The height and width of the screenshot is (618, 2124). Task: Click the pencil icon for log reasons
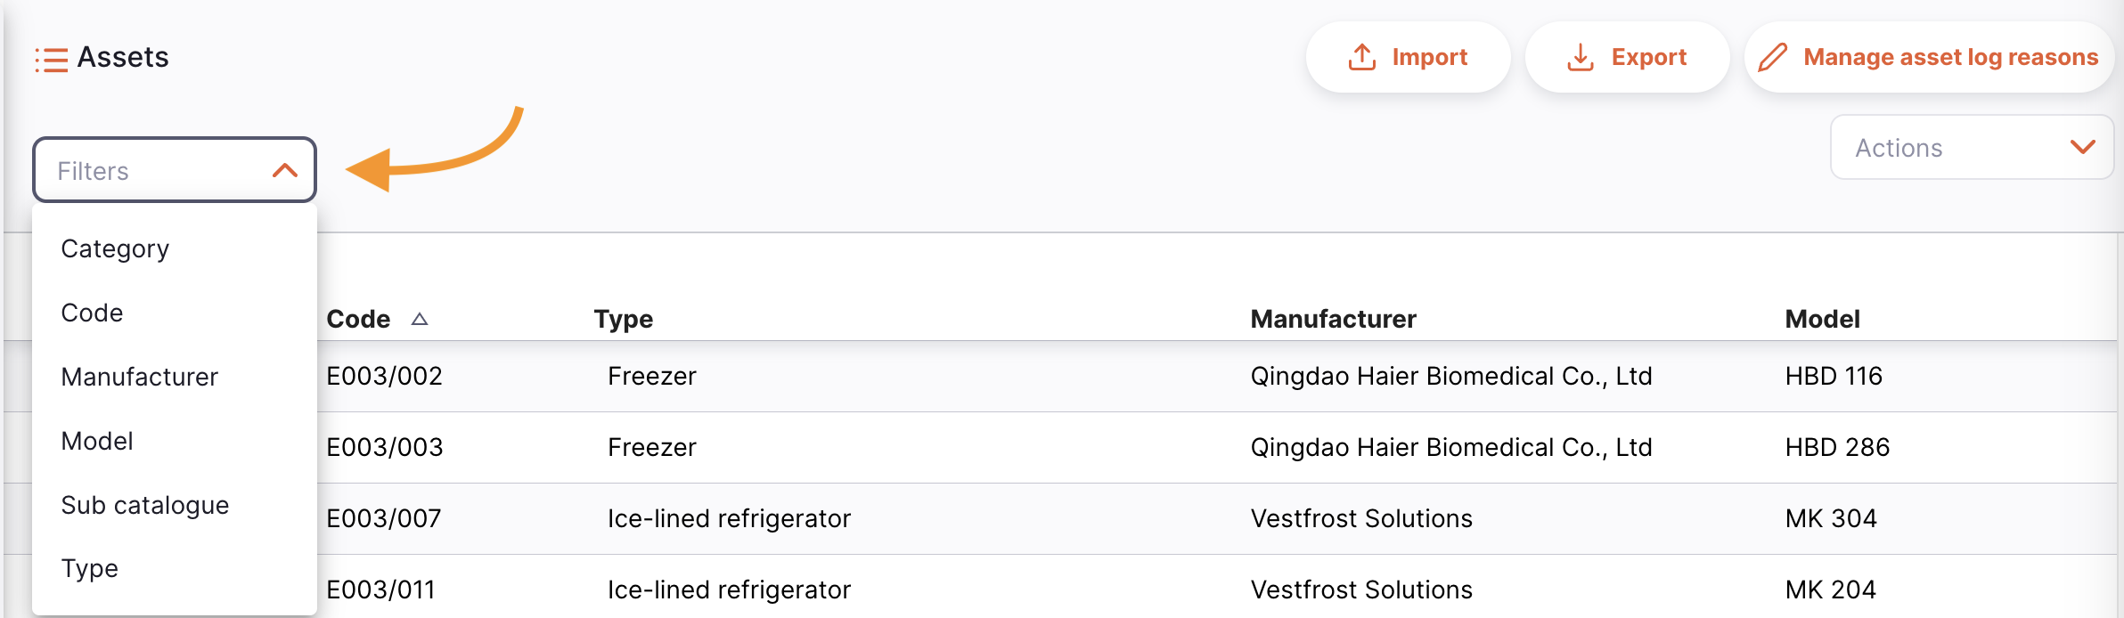[x=1773, y=57]
